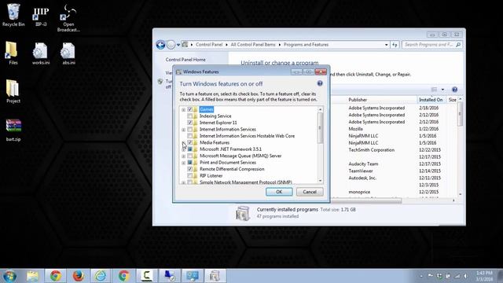
Task: Click the Control Panel breadcrumb
Action: (x=209, y=45)
